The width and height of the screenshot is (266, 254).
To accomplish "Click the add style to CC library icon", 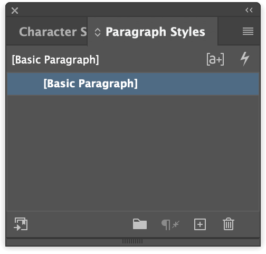I will pos(21,224).
